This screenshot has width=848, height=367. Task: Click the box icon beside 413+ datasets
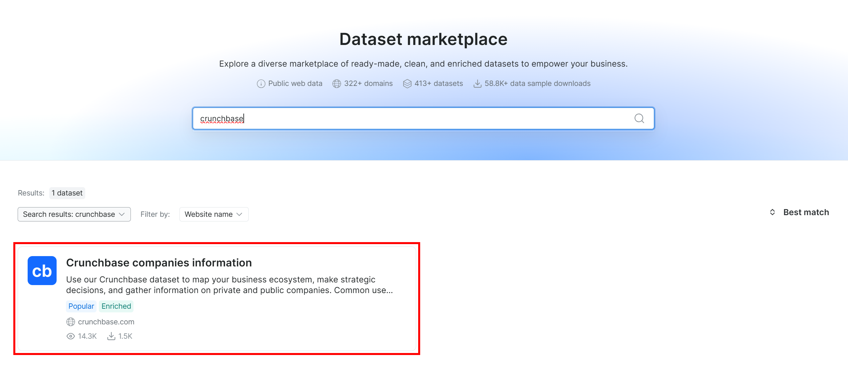(407, 84)
